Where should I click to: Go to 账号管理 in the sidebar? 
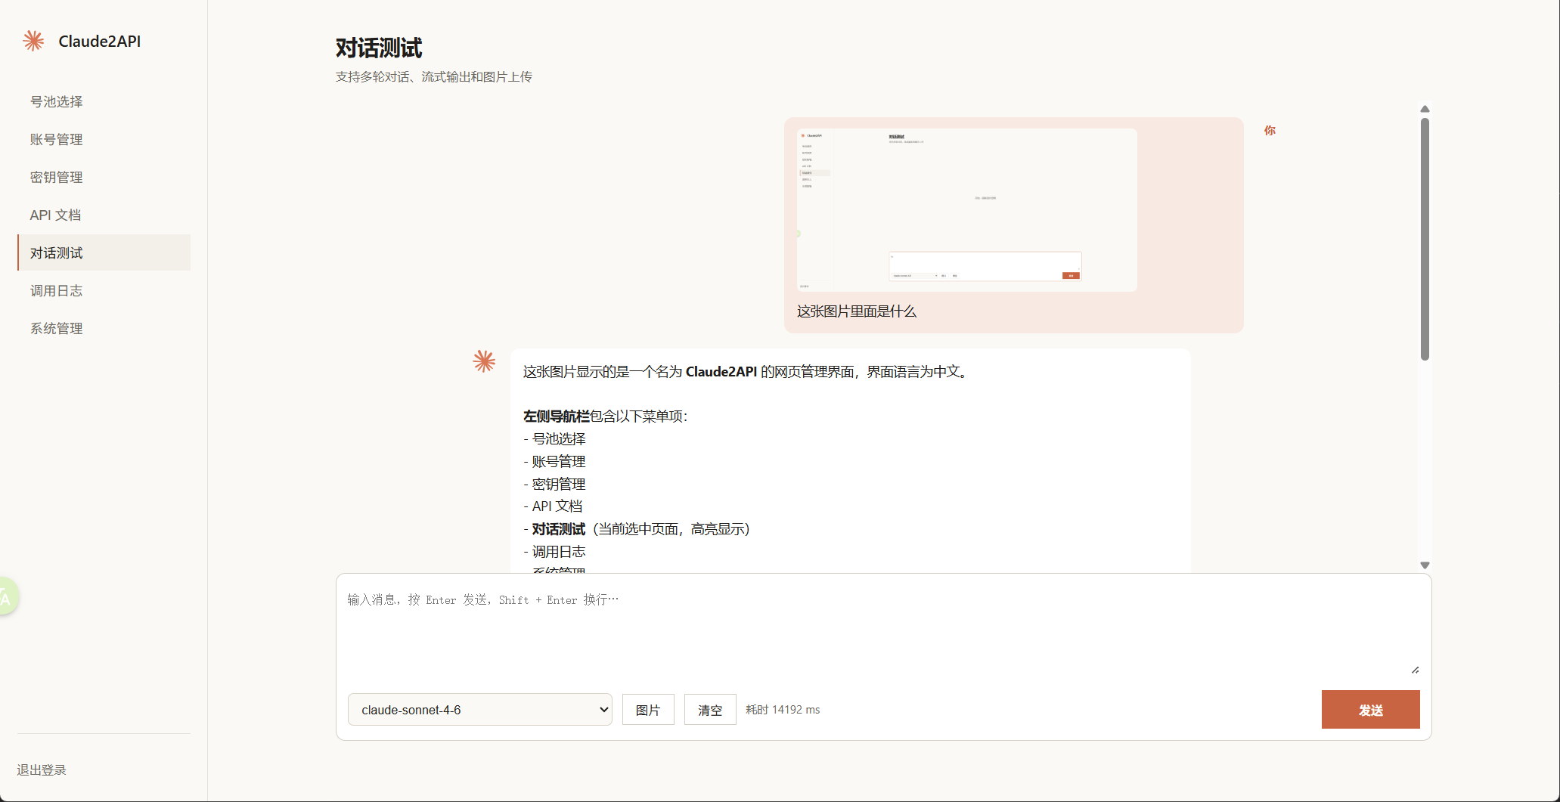(104, 139)
